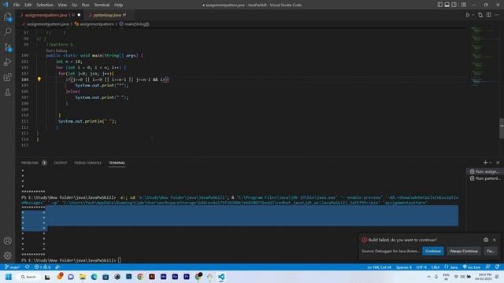The height and width of the screenshot is (283, 504).
Task: Open the Accounts menu icon
Action: [7, 241]
